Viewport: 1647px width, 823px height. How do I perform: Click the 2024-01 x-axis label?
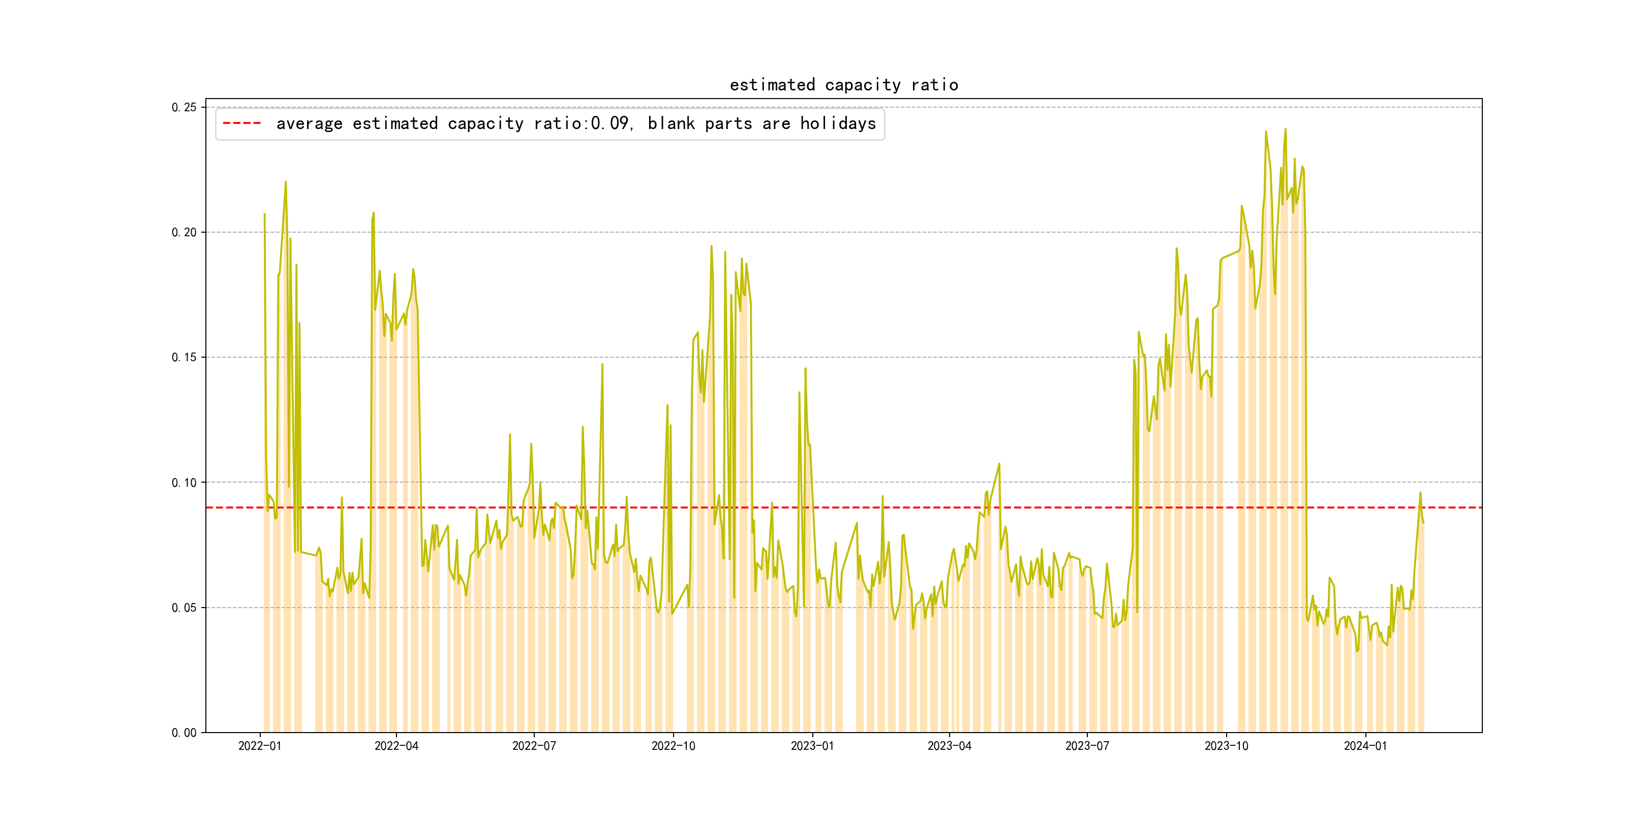coord(1365,746)
